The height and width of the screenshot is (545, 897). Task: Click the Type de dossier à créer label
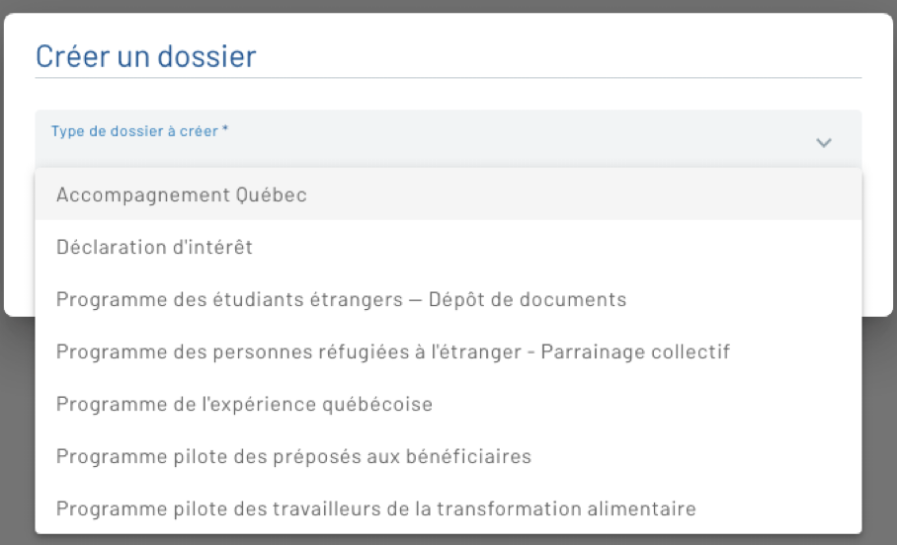140,130
